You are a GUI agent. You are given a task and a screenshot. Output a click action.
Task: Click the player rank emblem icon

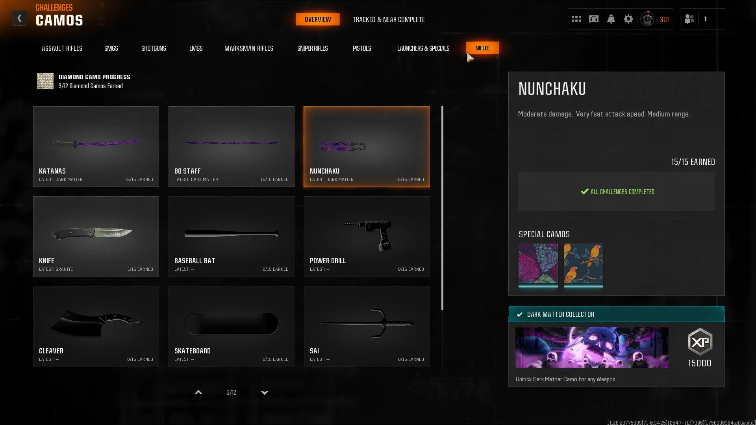coord(647,19)
